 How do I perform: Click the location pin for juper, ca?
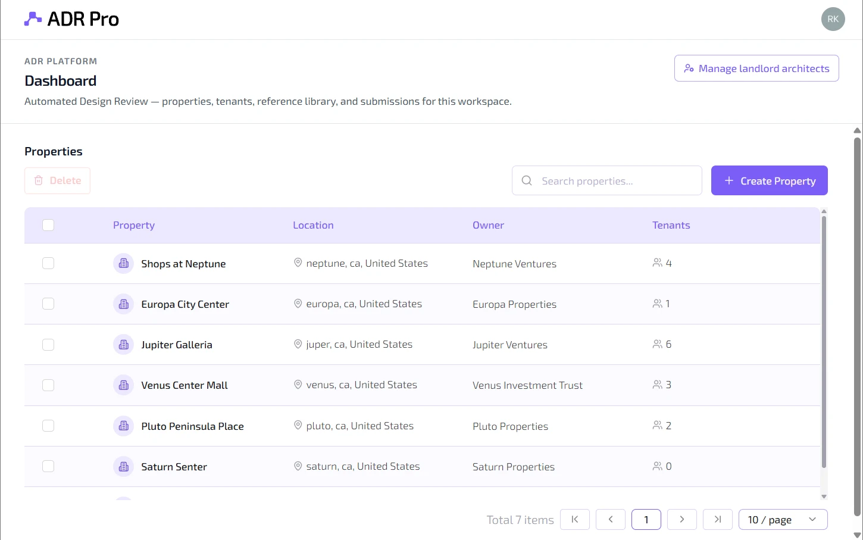[298, 344]
